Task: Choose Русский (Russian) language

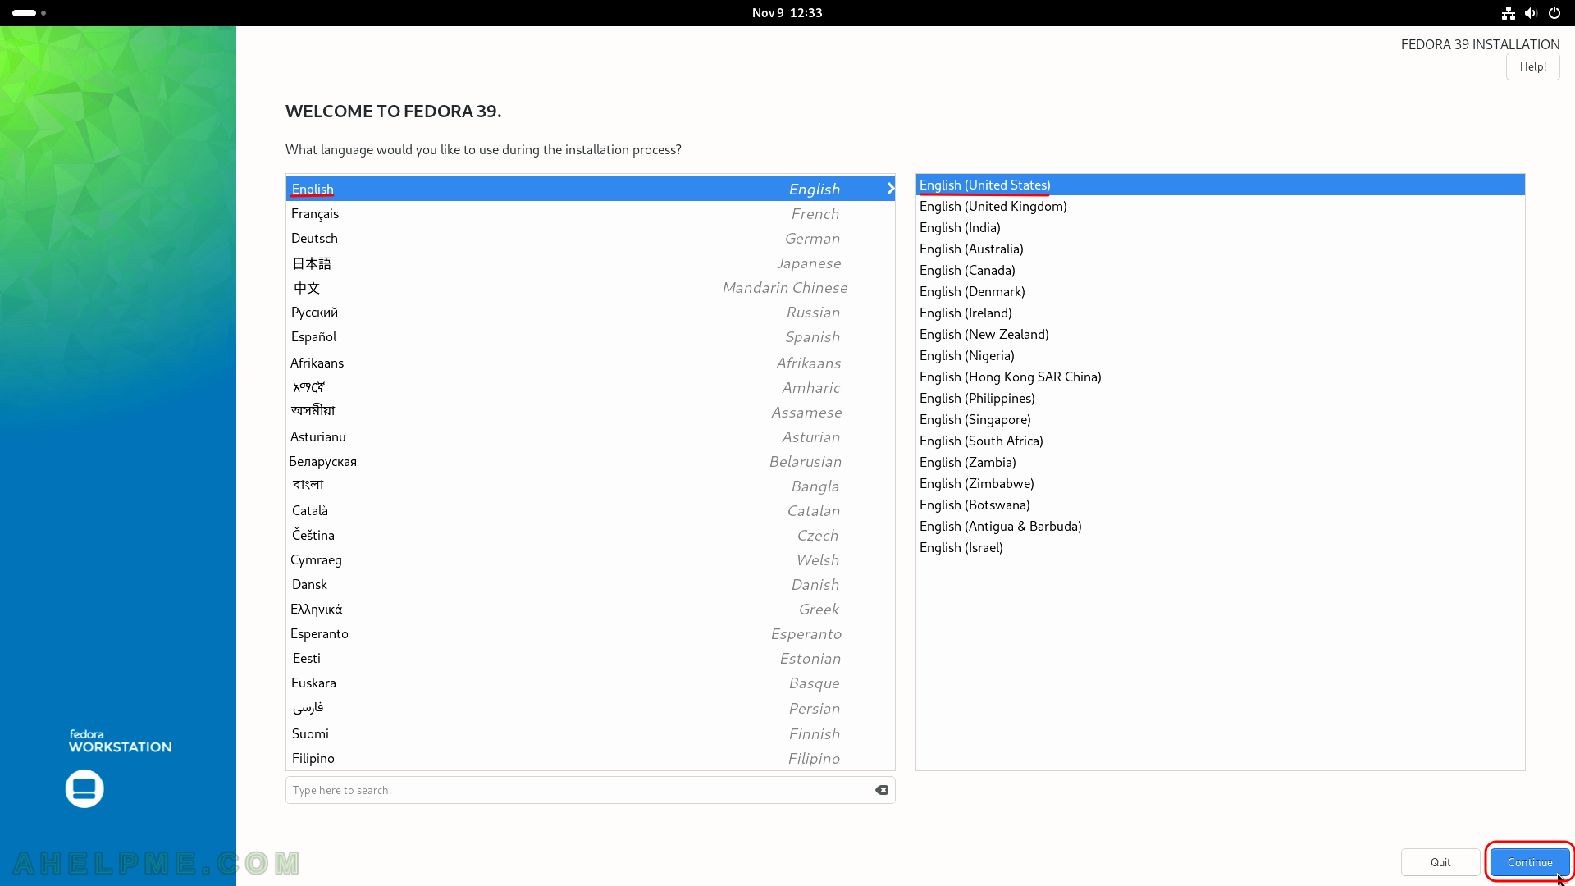Action: [x=590, y=312]
